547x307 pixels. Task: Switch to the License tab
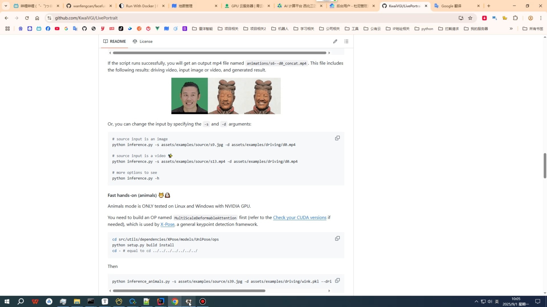tap(142, 42)
